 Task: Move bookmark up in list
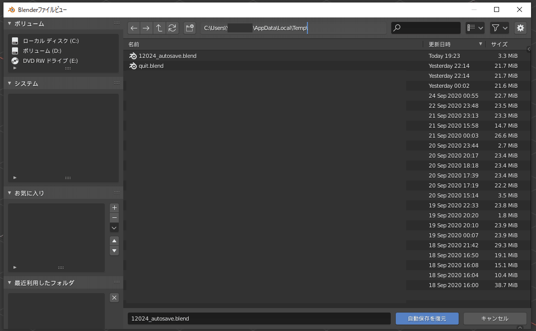tap(114, 241)
